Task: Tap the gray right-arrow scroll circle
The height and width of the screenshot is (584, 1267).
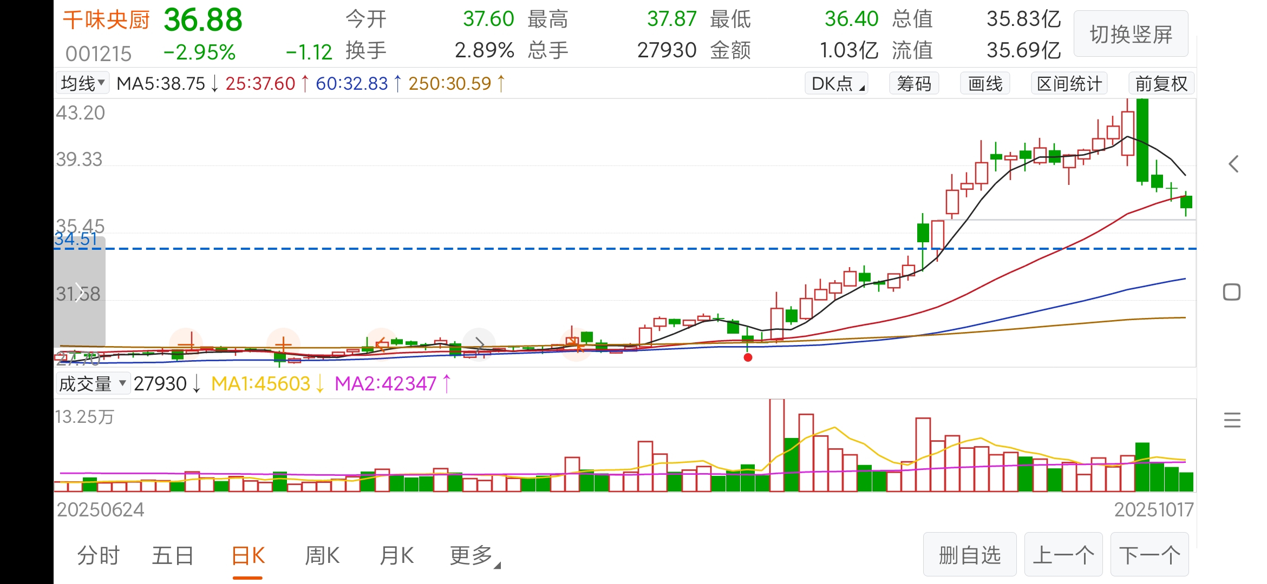Action: (479, 344)
